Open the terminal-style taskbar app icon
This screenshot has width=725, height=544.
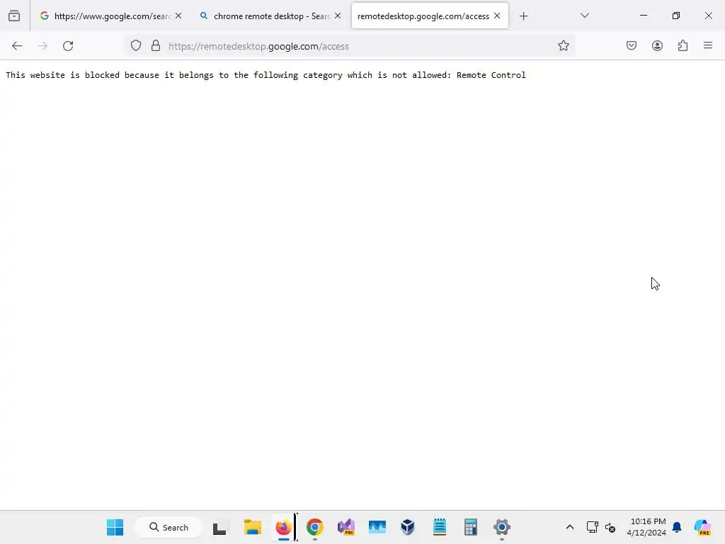click(219, 527)
